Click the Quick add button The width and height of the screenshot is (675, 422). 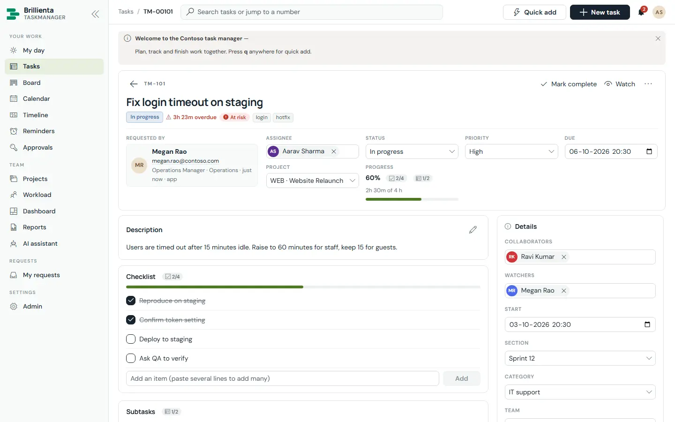534,12
